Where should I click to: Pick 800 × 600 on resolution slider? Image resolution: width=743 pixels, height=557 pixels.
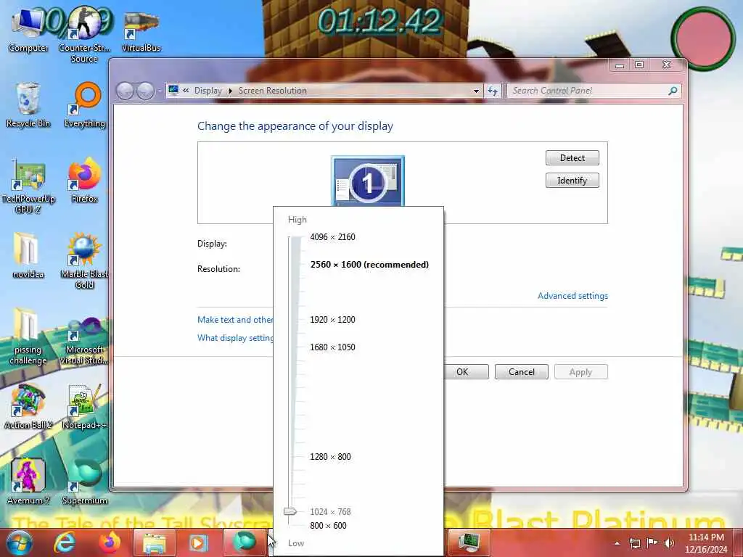pyautogui.click(x=328, y=525)
